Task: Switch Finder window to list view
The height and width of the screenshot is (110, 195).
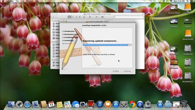Action: tap(73, 17)
